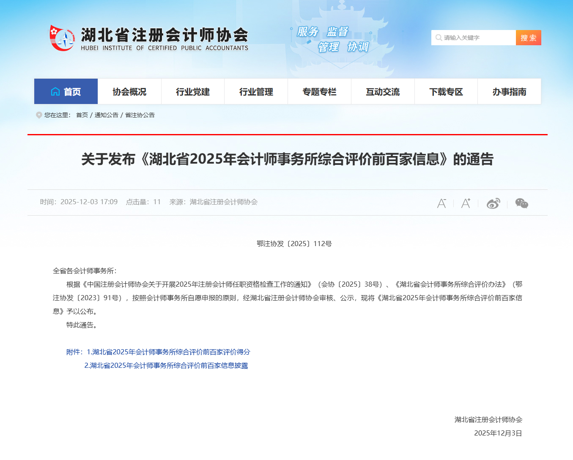Open the 办事指南 menu
Screen dimensions: 573x460
[509, 91]
